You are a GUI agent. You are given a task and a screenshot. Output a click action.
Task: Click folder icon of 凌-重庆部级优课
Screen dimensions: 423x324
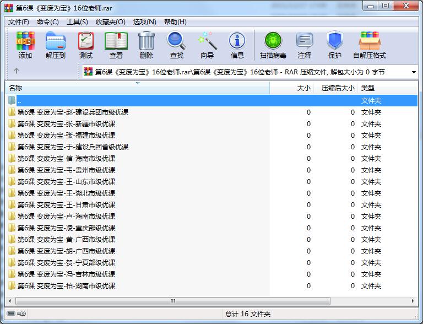[x=12, y=228]
